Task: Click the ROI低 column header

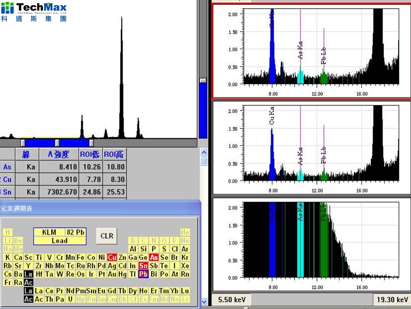Action: click(91, 154)
